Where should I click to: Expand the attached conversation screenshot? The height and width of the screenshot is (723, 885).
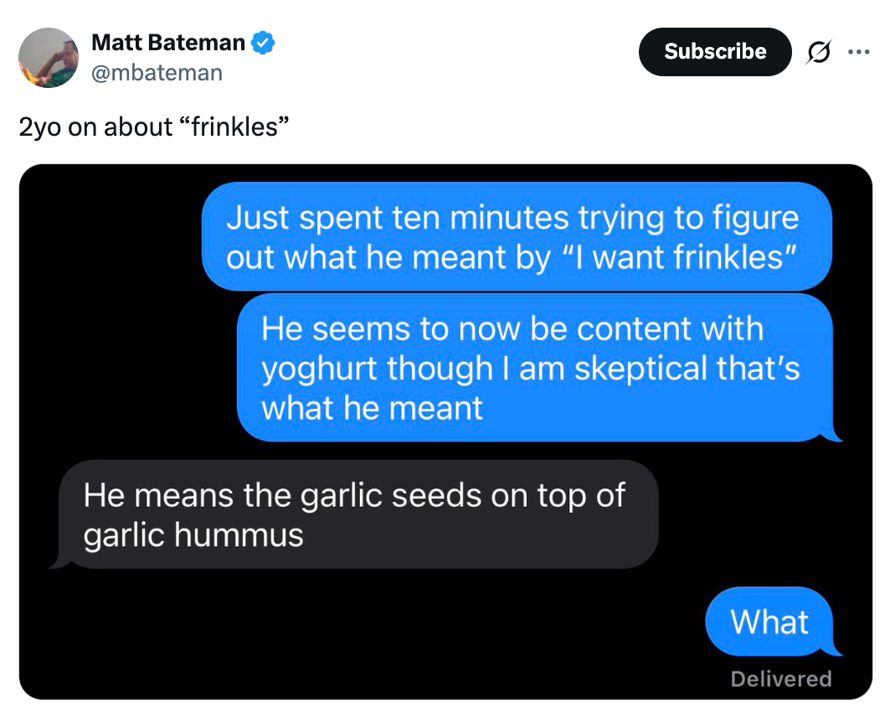tap(442, 432)
